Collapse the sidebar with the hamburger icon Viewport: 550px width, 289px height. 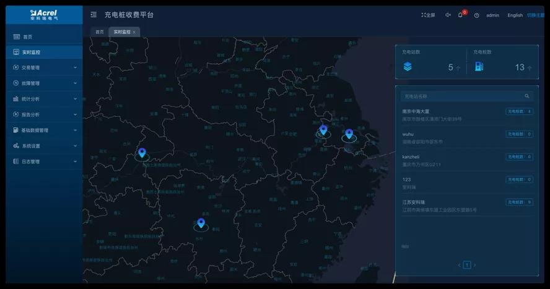94,15
